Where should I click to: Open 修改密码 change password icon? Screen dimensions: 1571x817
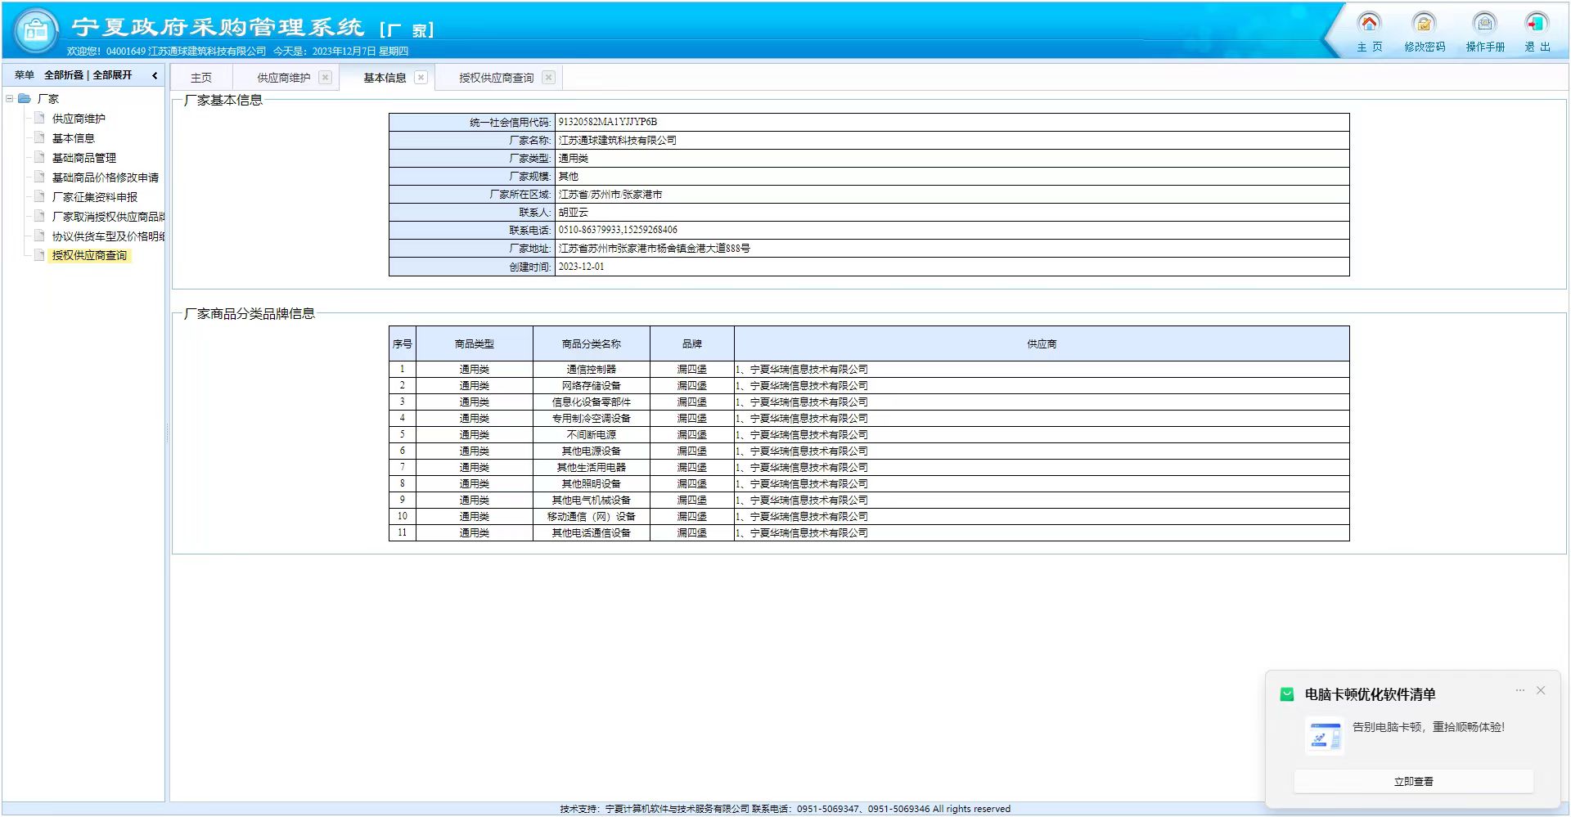pos(1424,24)
